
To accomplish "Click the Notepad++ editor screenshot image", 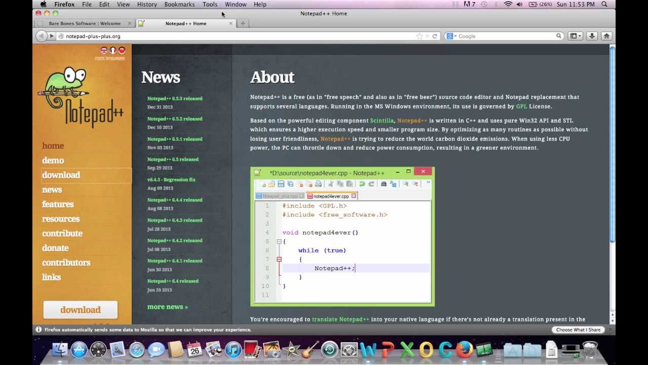I will (342, 237).
